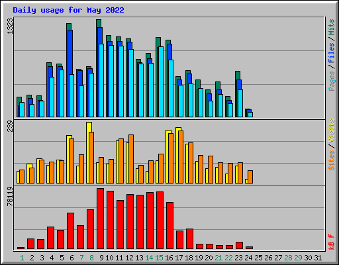Click the orange sites bar for day 12
Image resolution: width=339 pixels, height=265 pixels.
(x=131, y=159)
